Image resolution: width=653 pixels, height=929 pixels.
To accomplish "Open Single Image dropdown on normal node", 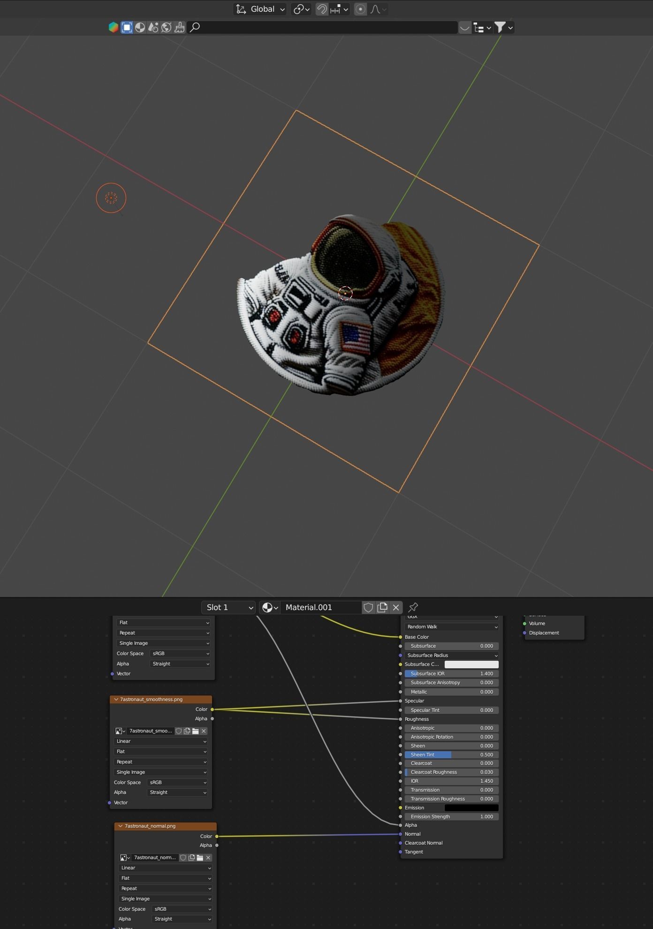I will (166, 899).
